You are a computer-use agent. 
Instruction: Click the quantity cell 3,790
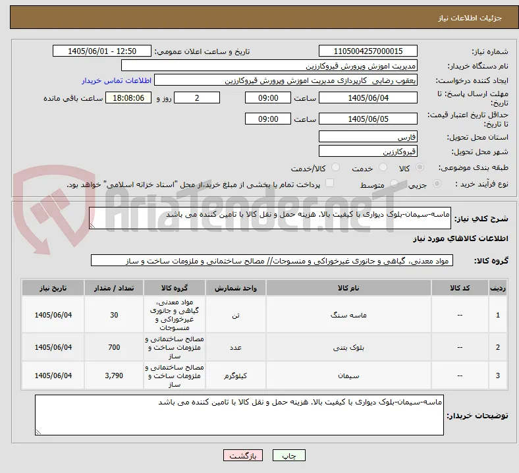(114, 376)
